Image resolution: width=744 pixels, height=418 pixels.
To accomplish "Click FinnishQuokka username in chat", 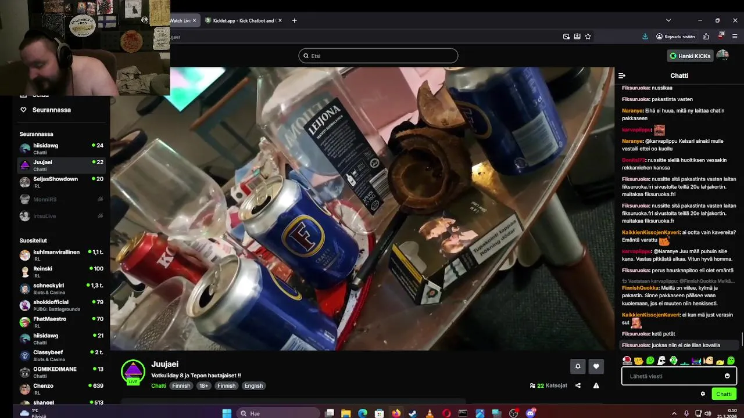I will pos(640,288).
